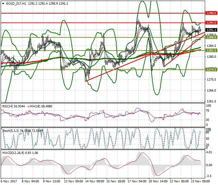
Task: Select the 1288.0 green level price tag
Action: [x=211, y=37]
